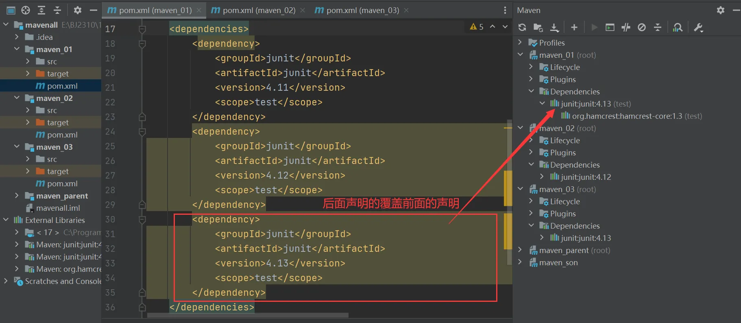Click Generate Sources and Update Folders icon
The image size is (741, 323).
click(x=538, y=27)
